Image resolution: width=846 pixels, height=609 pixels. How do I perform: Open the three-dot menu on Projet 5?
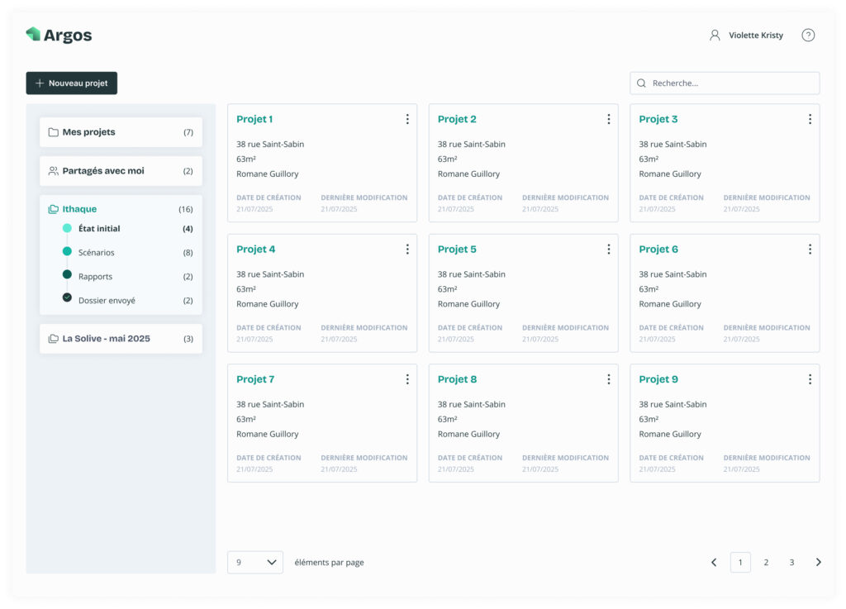coord(609,250)
